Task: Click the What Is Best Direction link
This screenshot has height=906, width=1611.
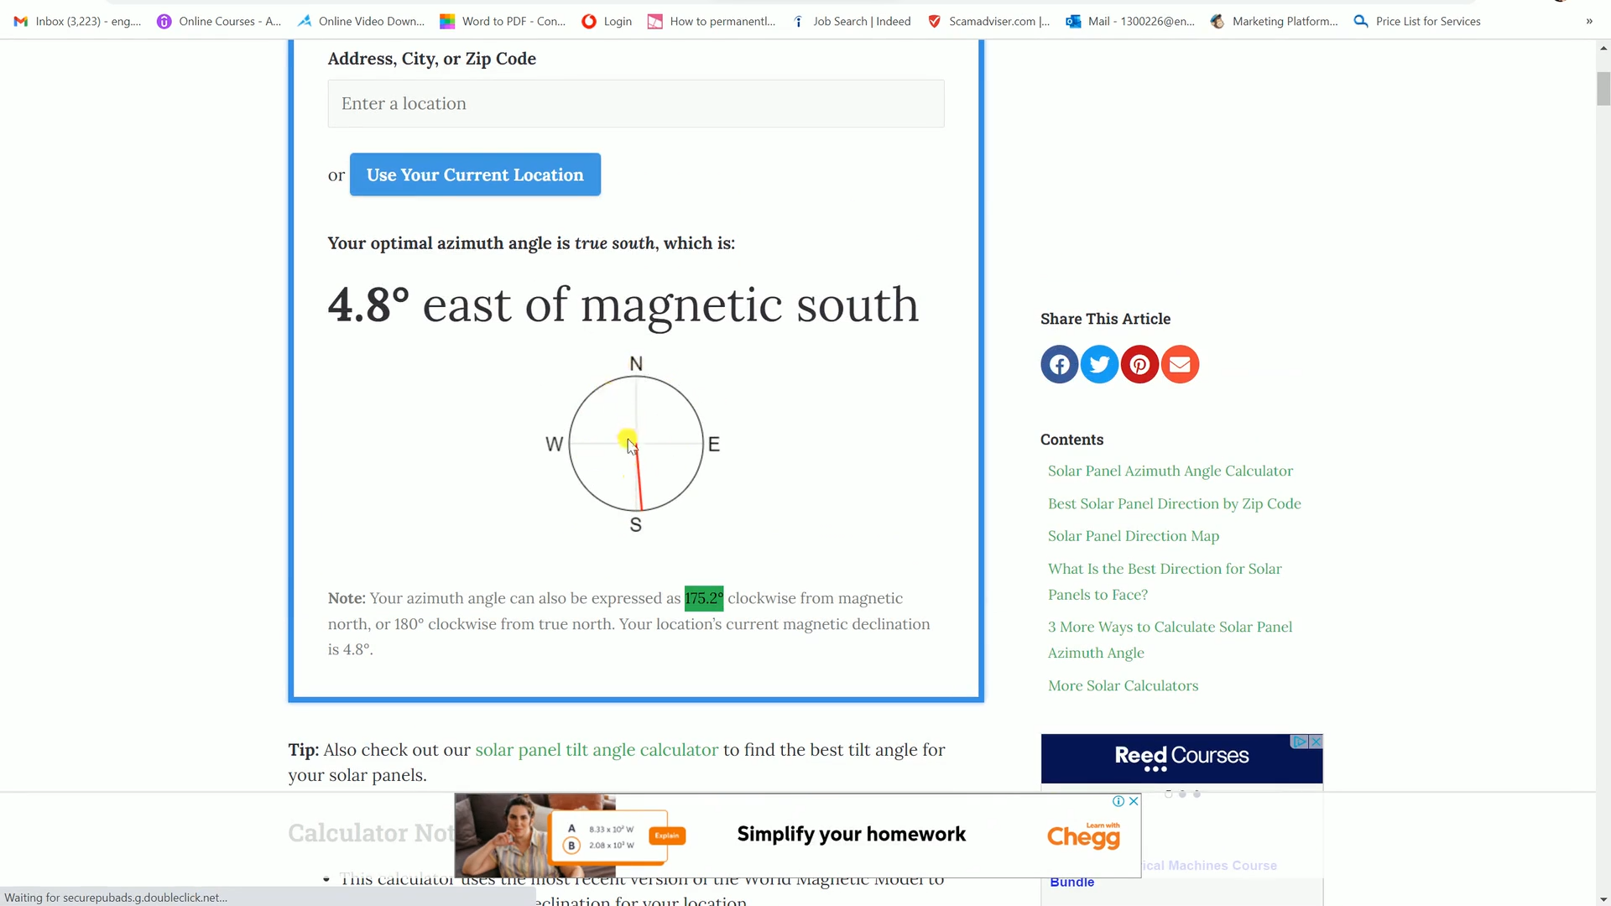Action: click(1165, 581)
